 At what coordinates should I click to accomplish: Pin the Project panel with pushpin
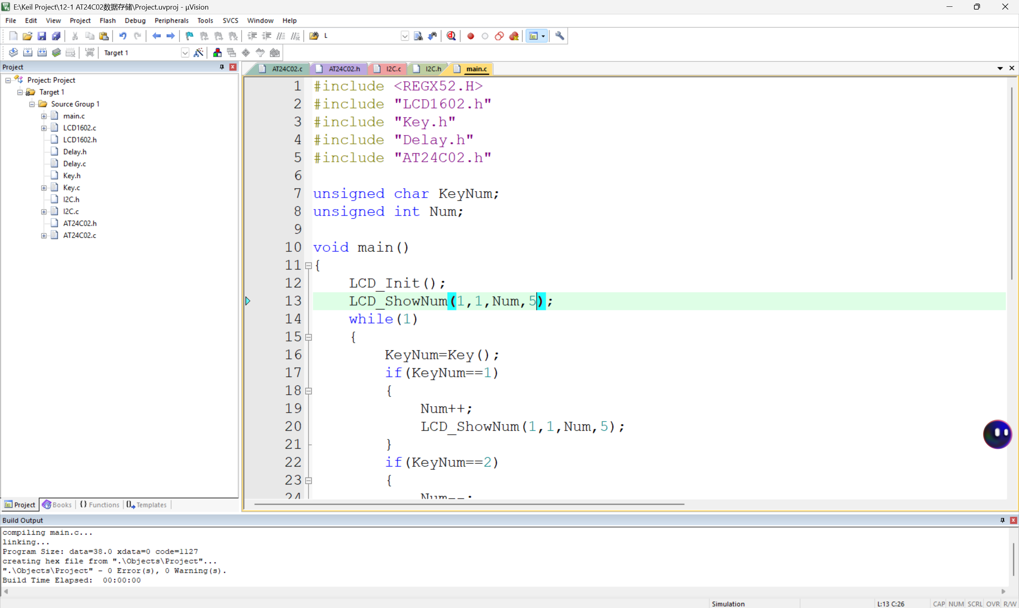pos(222,67)
